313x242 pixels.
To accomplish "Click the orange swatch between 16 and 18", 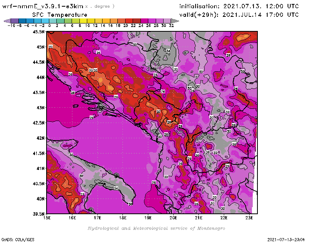I will coord(113,21).
